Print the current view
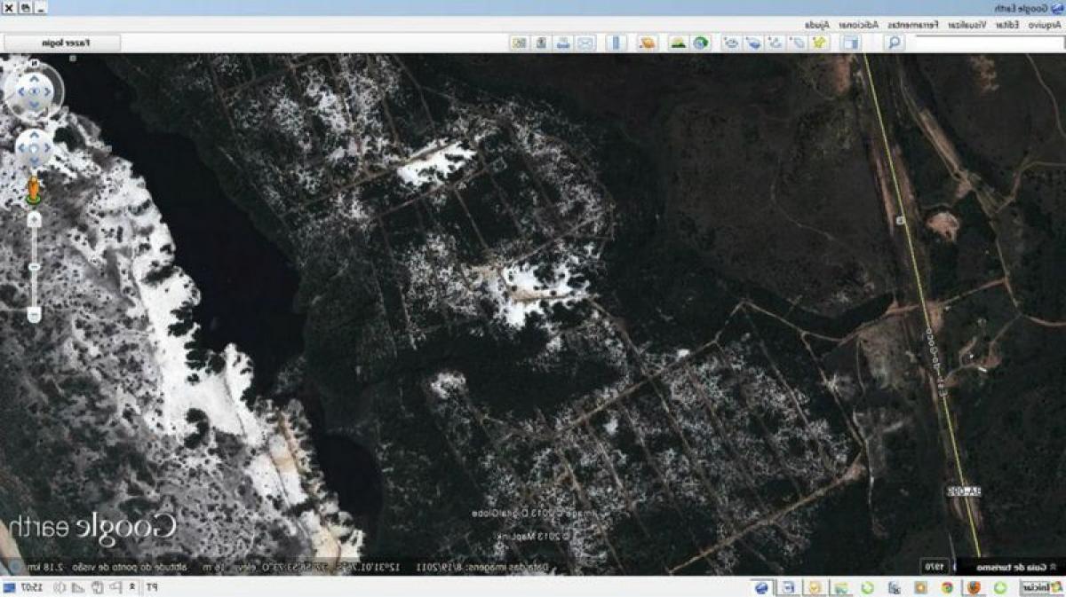Viewport: 1066px width, 597px height. coord(563,42)
